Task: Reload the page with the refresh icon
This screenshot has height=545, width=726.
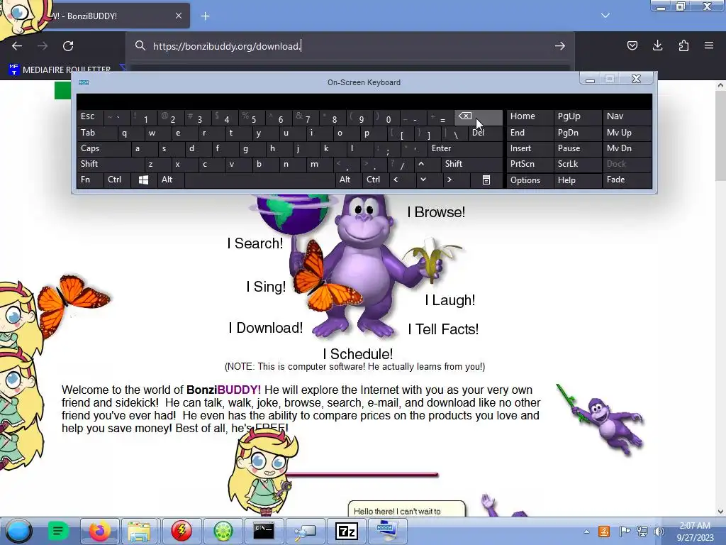Action: coord(68,46)
